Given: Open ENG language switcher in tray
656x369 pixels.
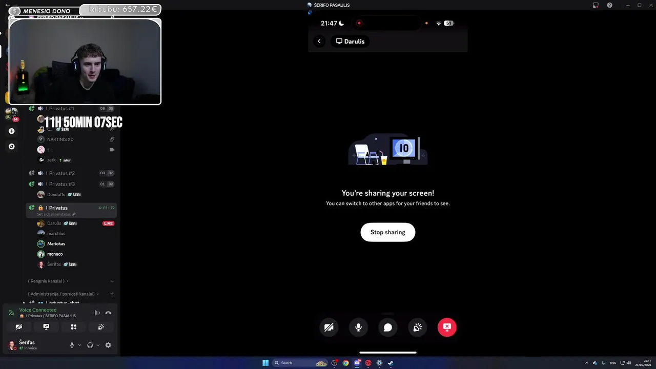Looking at the screenshot, I should pyautogui.click(x=612, y=363).
